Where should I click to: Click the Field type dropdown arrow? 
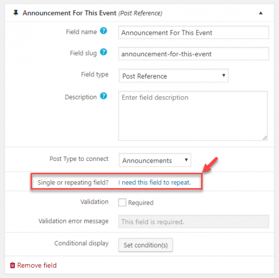224,75
